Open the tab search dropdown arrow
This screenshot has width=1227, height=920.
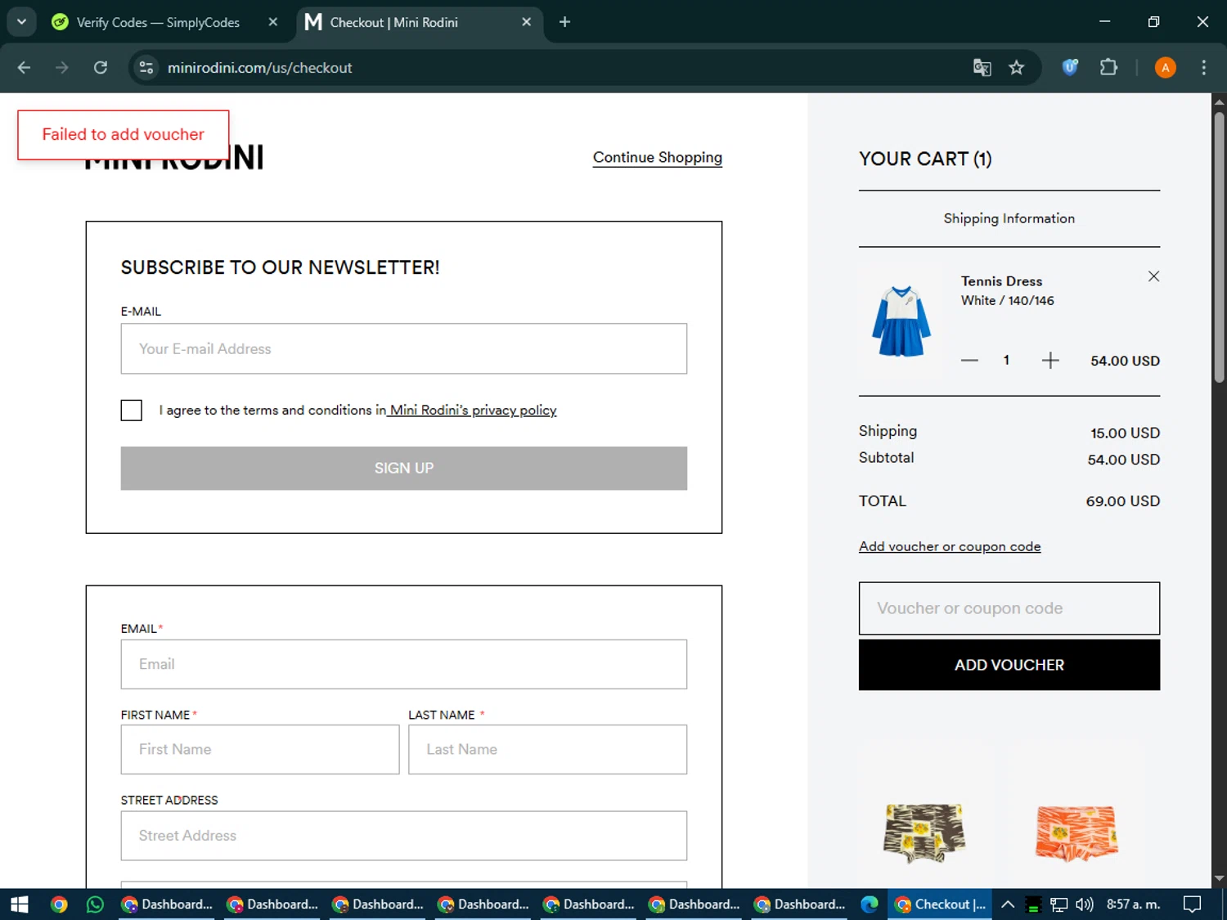[x=21, y=22]
